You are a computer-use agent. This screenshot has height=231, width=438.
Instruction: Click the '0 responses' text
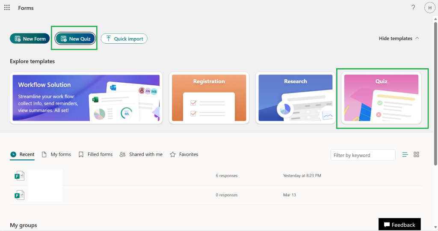coord(227,195)
